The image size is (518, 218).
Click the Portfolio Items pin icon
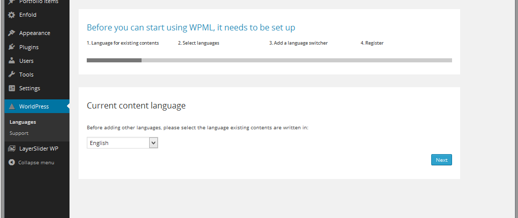pos(12,2)
